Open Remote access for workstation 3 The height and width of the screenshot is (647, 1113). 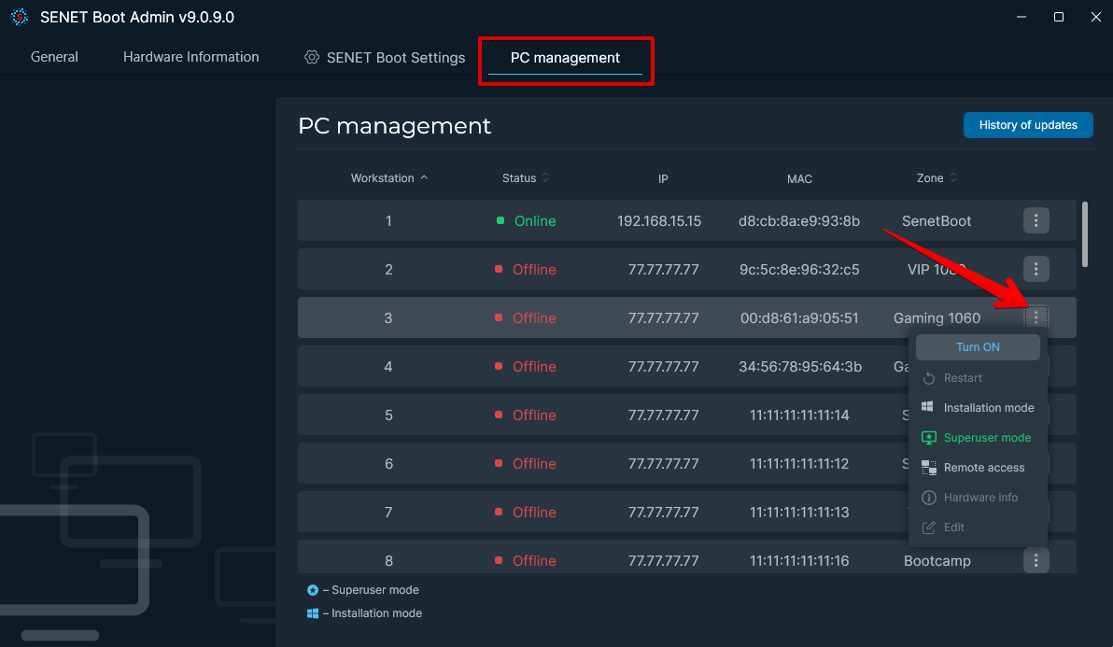pos(985,467)
